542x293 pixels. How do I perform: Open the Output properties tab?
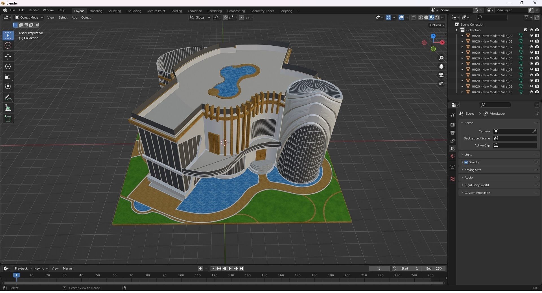tap(453, 132)
